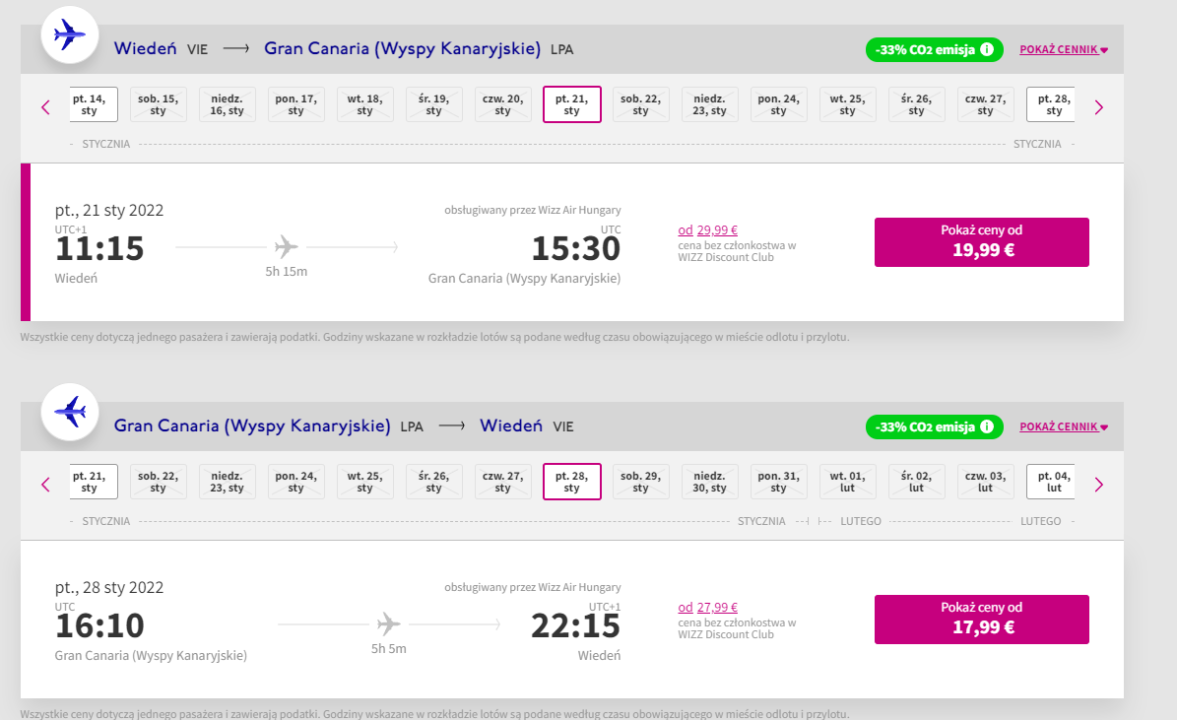Select return date pt. 04, lut
The width and height of the screenshot is (1177, 720).
(x=1051, y=482)
